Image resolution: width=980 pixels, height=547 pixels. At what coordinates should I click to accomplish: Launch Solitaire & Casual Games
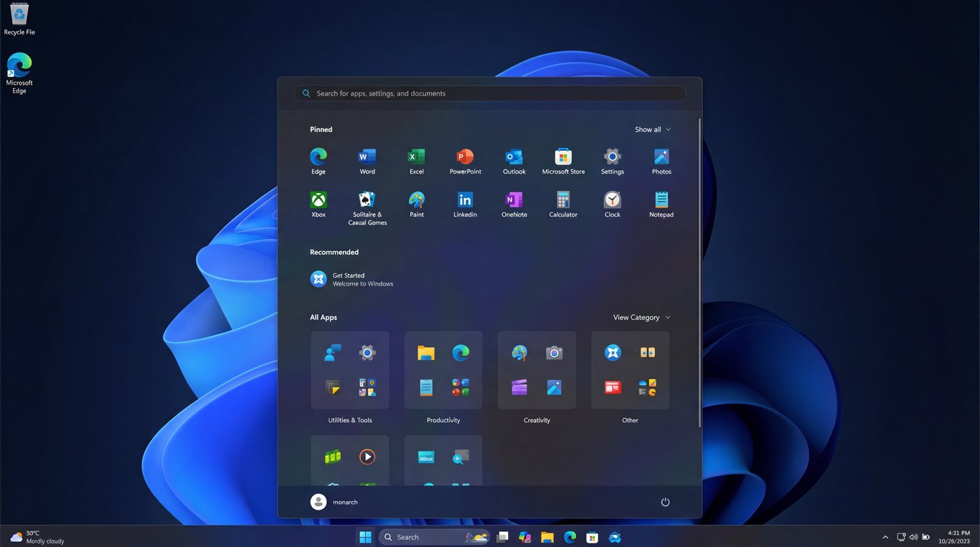[x=367, y=203]
